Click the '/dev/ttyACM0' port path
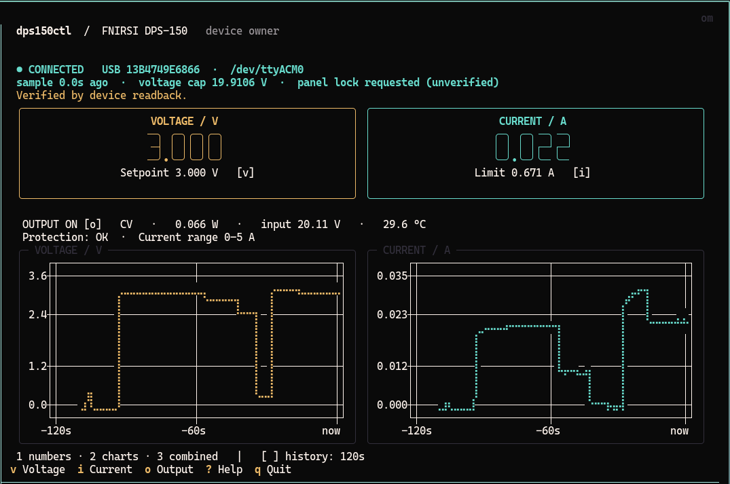 coord(267,69)
